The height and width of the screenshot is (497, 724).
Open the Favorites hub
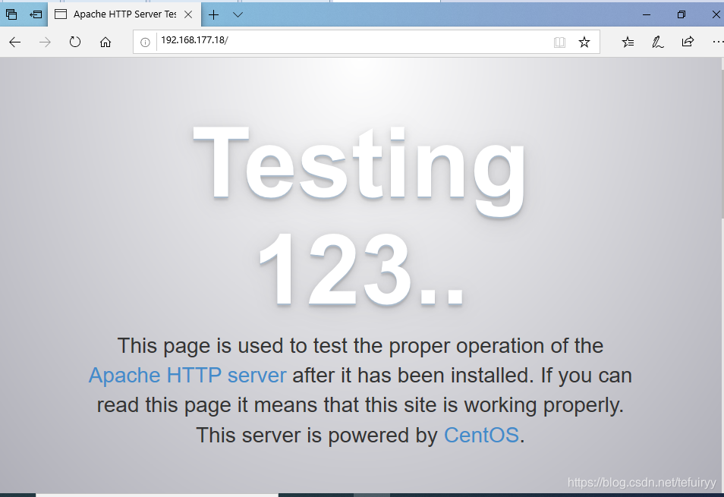(628, 42)
